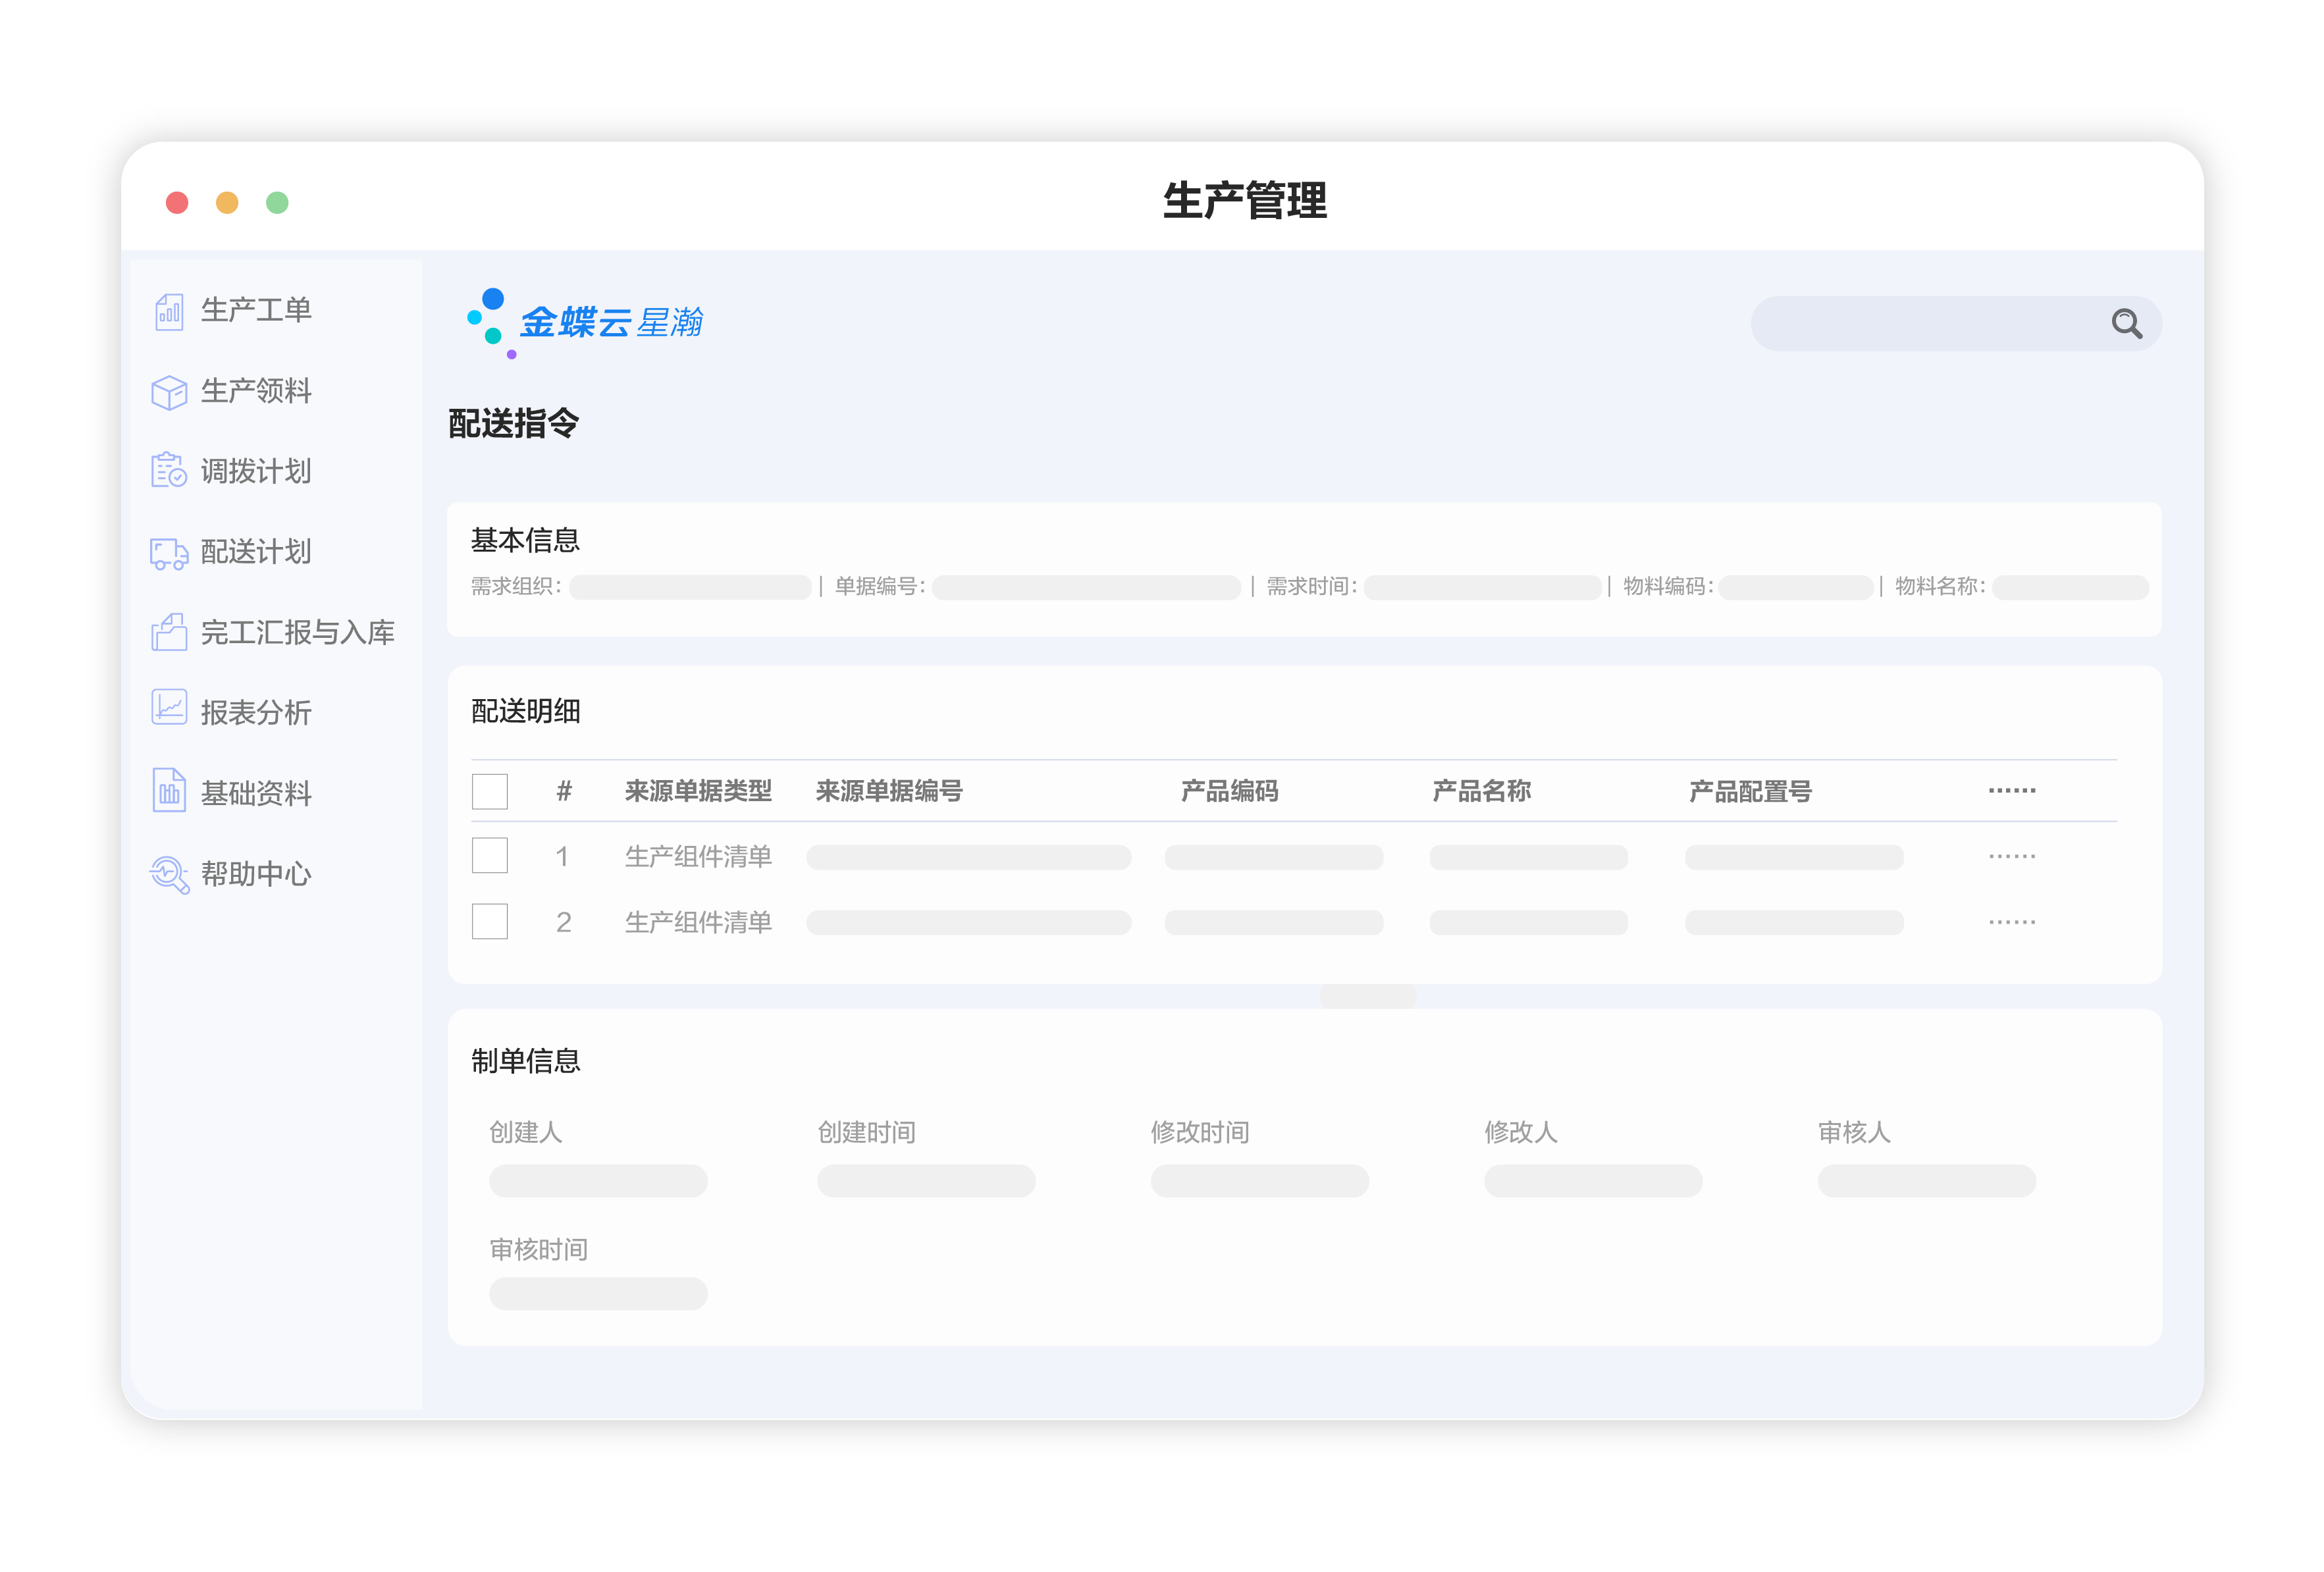Click the 物料名称 field

pyautogui.click(x=2070, y=587)
